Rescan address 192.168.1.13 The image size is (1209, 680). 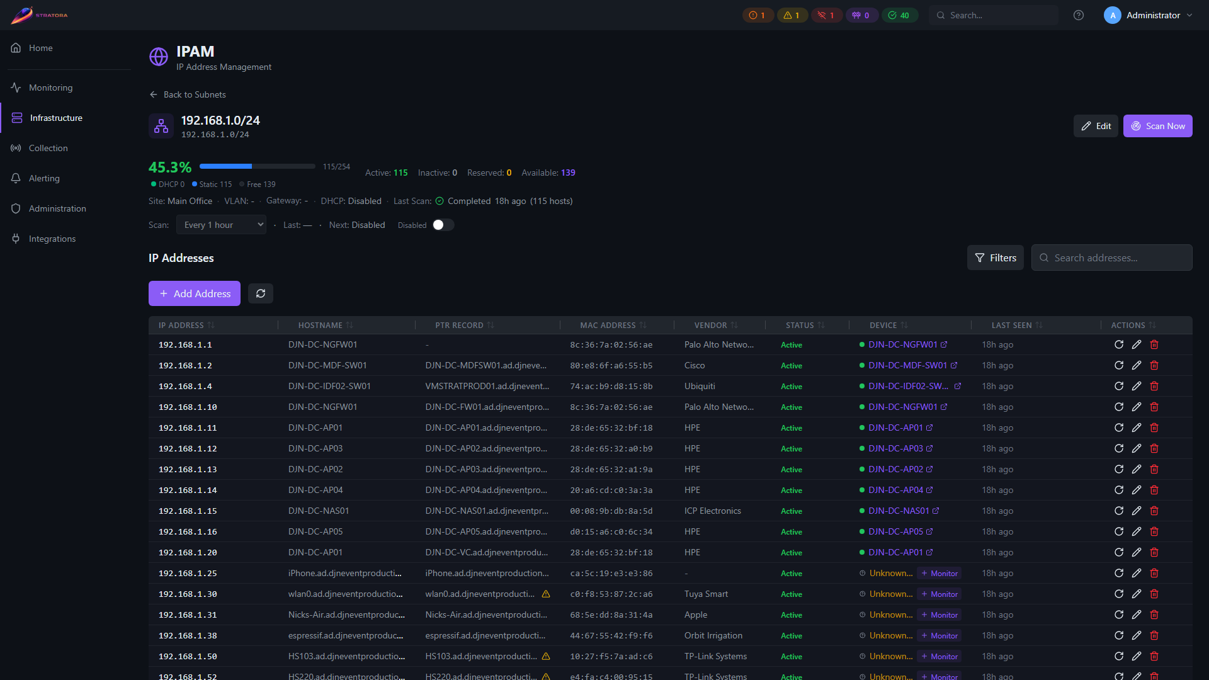click(x=1119, y=469)
